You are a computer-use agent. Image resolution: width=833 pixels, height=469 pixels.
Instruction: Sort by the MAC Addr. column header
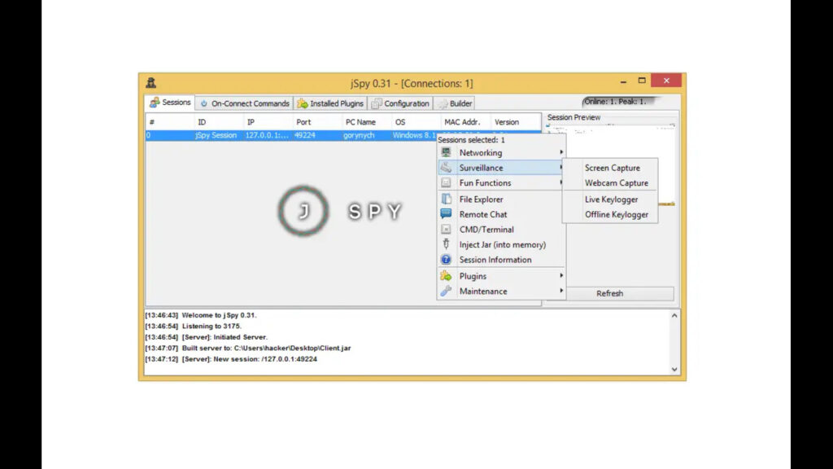[464, 122]
